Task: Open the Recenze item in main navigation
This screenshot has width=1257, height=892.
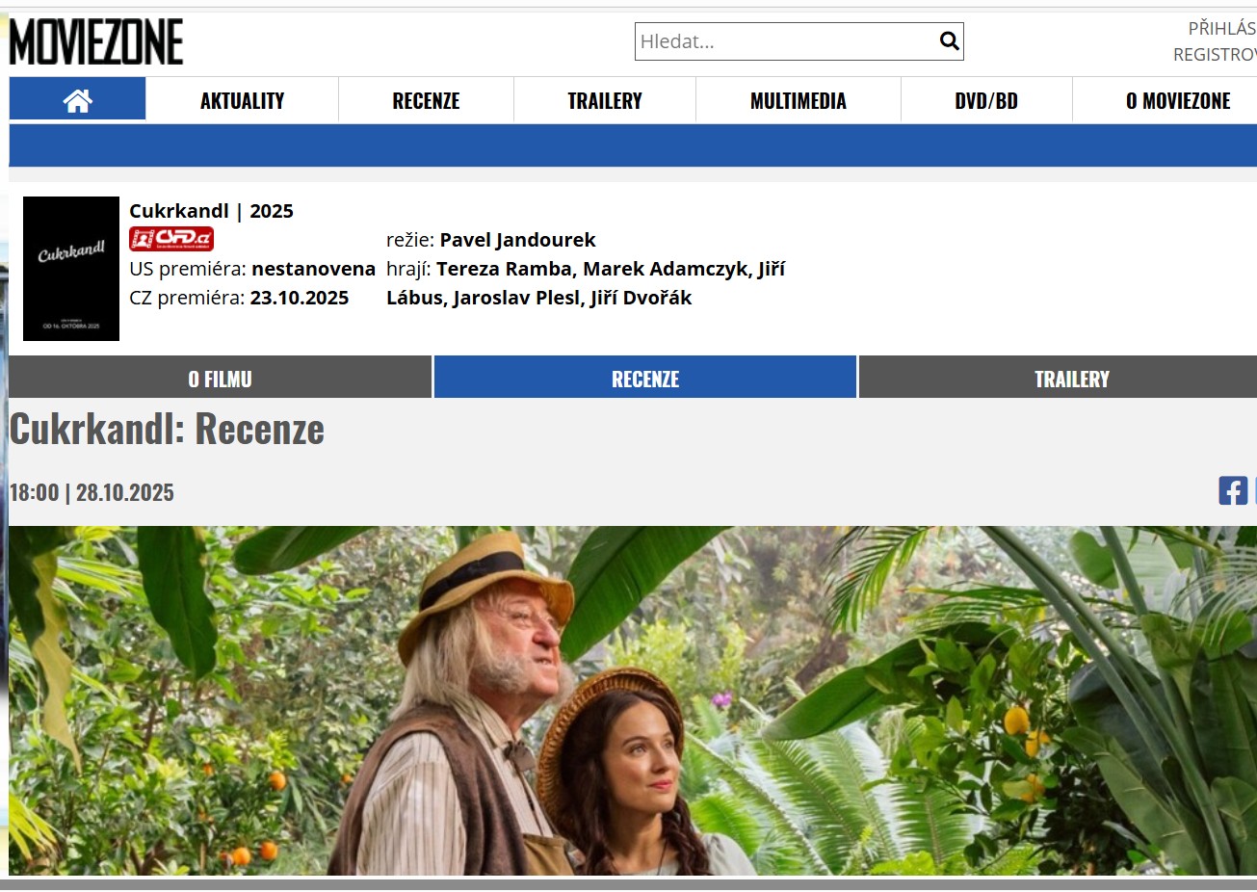Action: click(x=426, y=100)
